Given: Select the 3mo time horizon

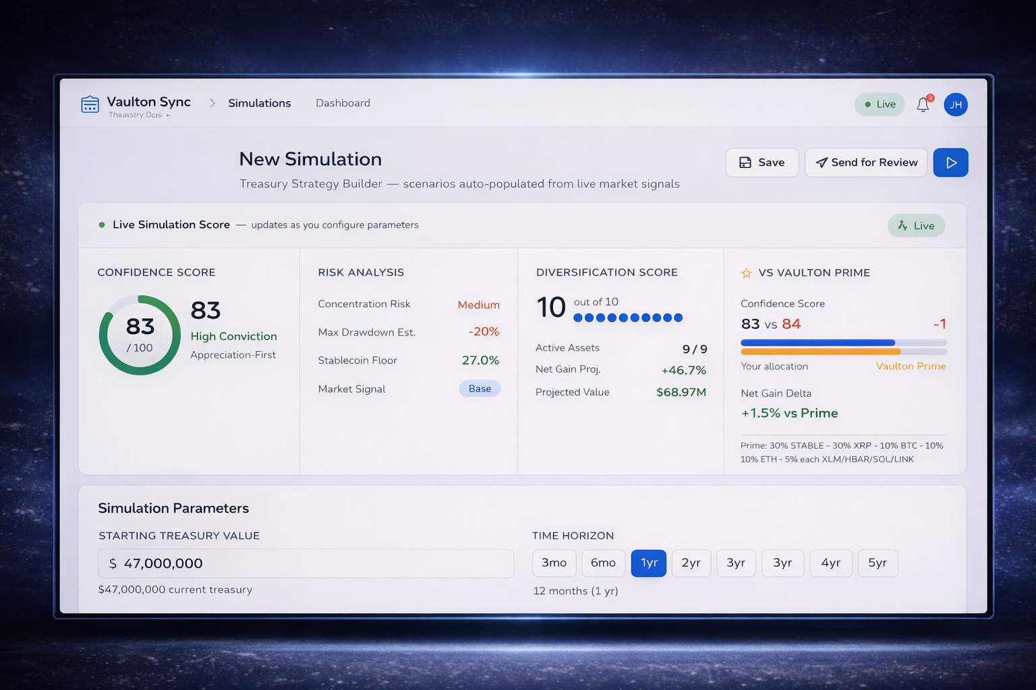Looking at the screenshot, I should coord(554,563).
